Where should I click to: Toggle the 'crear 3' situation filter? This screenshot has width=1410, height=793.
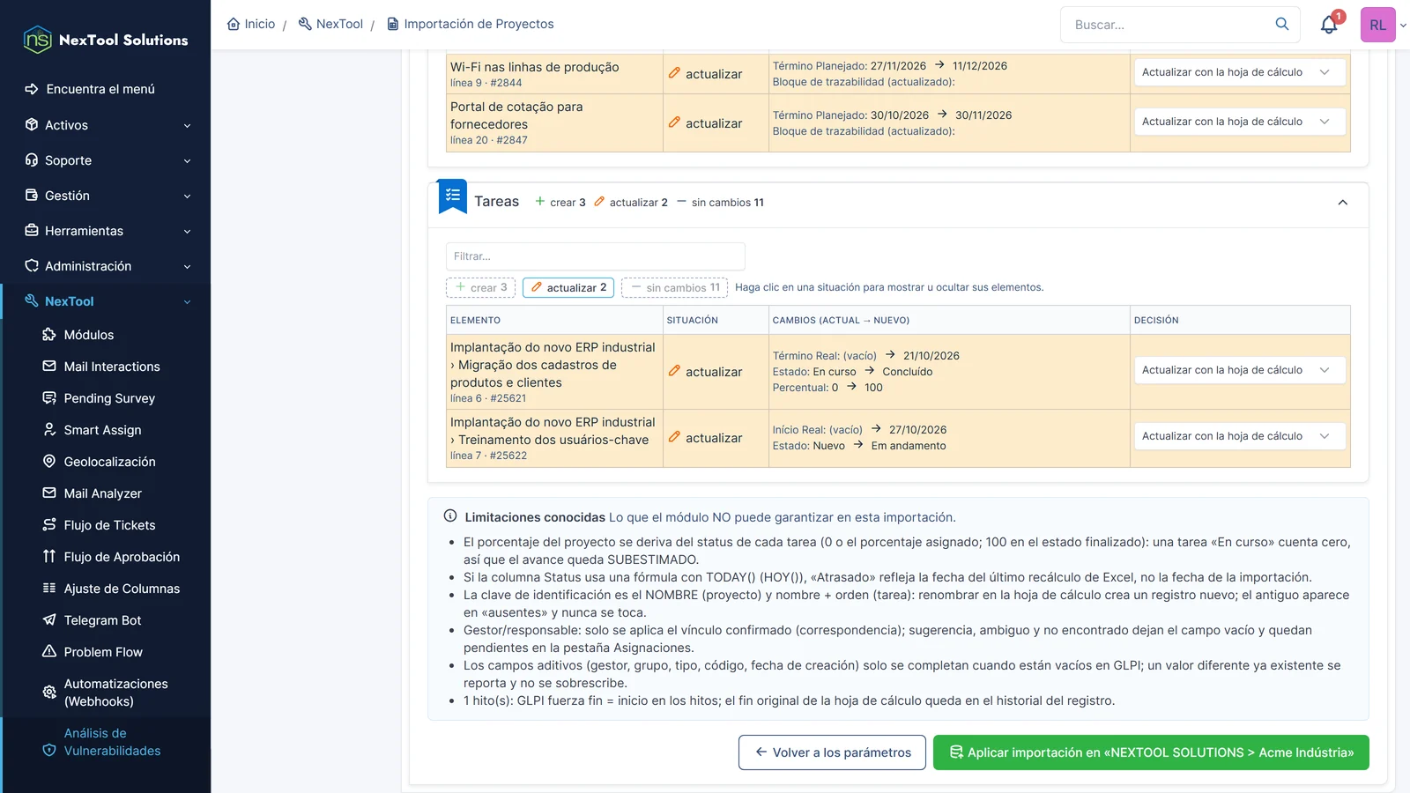click(481, 287)
